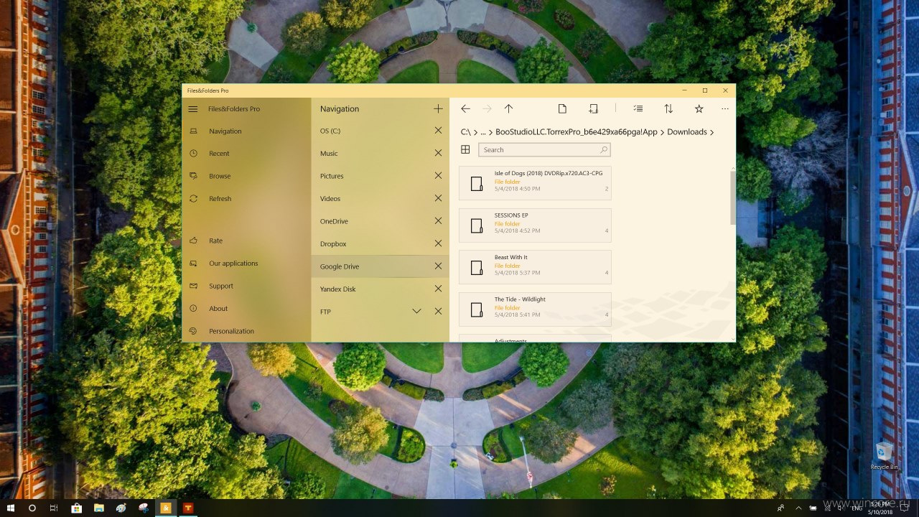919x517 pixels.
Task: Open the hamburger menu in Files&Folders Pro
Action: [192, 109]
